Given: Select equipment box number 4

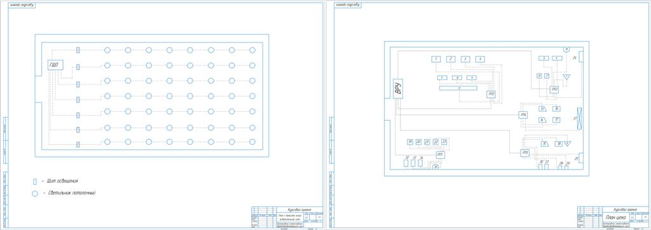Looking at the screenshot, I should [x=480, y=59].
